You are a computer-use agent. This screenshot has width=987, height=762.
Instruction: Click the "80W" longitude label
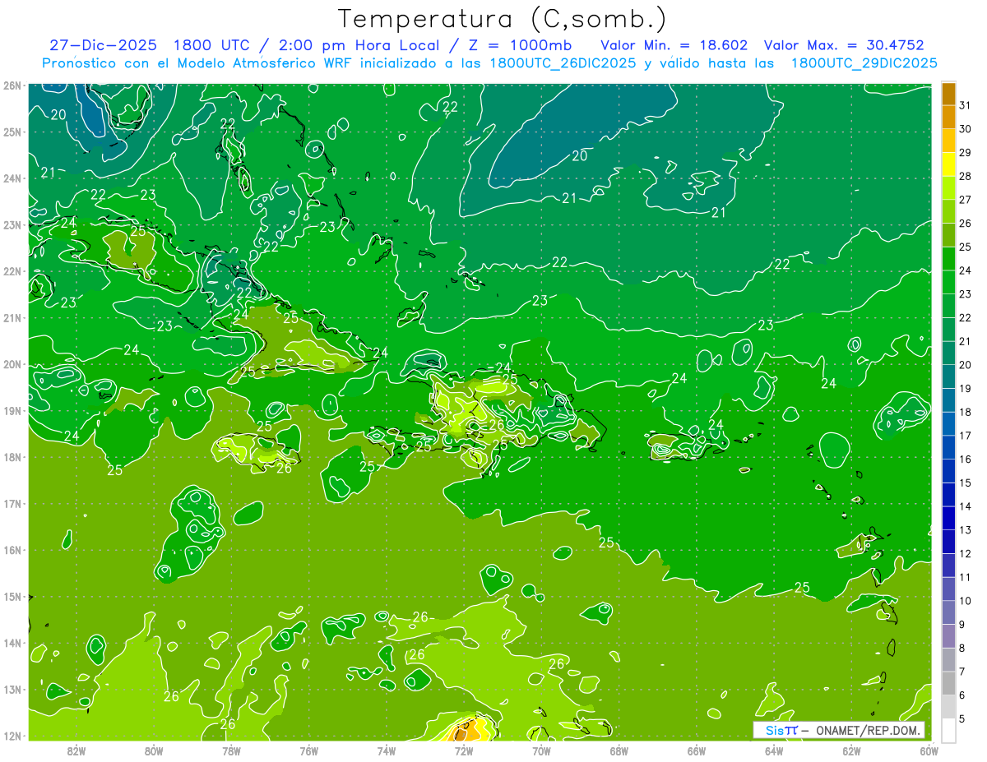[153, 750]
